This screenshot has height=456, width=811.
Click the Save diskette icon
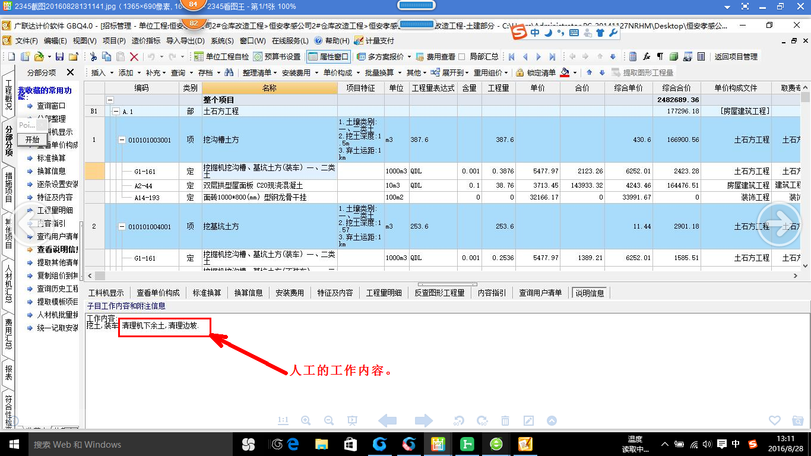[x=59, y=56]
